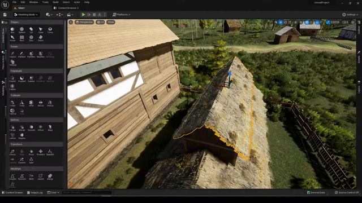Activate the Smooth deform tool
This screenshot has width=362, height=203.
tap(31, 128)
